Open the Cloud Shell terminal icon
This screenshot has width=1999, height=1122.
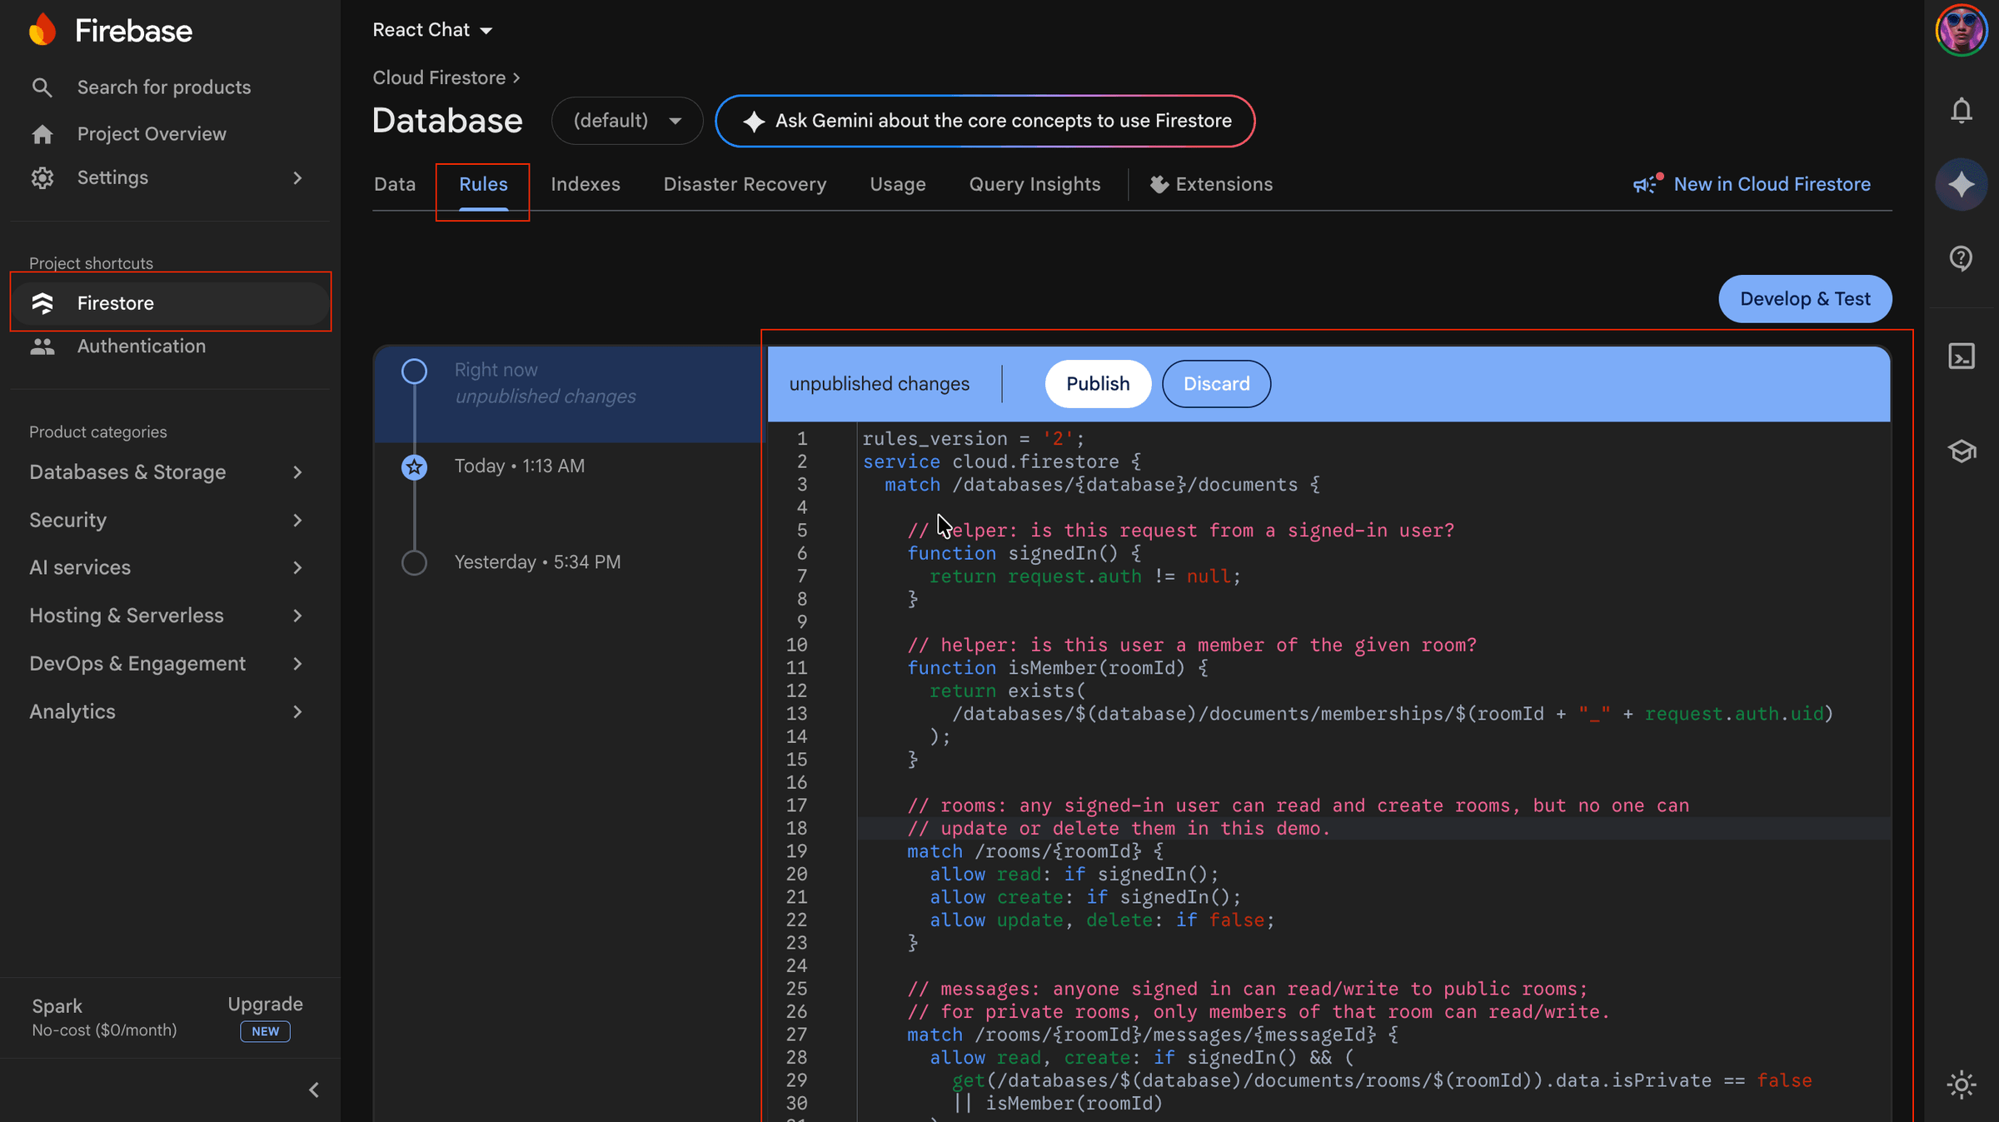coord(1962,357)
